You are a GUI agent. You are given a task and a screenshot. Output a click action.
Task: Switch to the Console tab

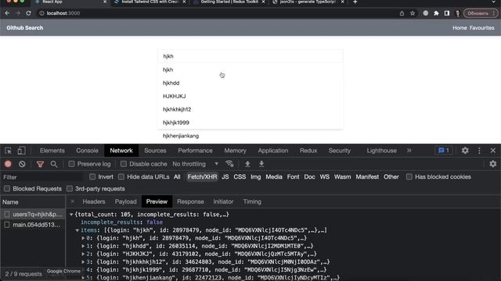87,151
